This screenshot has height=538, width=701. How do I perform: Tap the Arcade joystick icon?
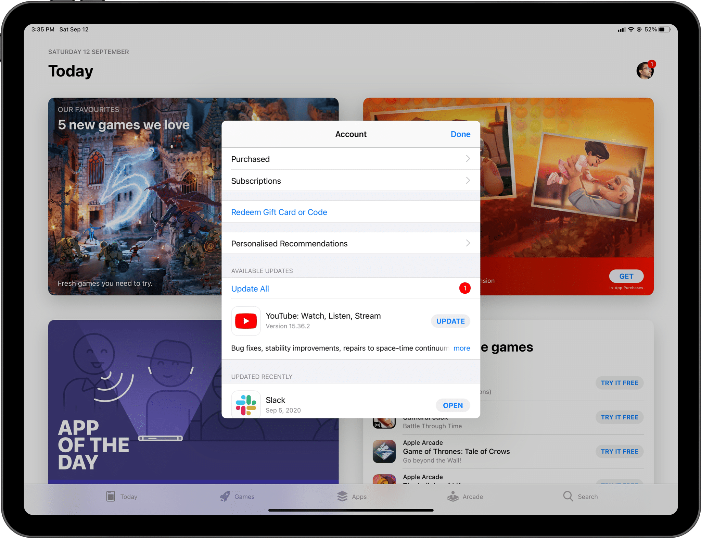pos(453,496)
